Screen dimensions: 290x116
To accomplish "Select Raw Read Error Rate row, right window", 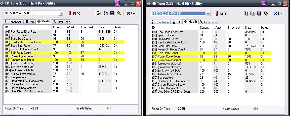I will click(x=211, y=32).
